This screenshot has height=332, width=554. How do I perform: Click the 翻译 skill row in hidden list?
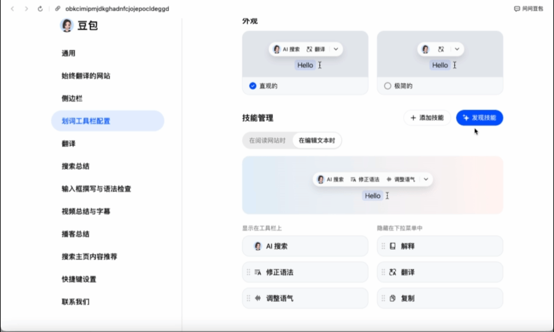pos(440,272)
